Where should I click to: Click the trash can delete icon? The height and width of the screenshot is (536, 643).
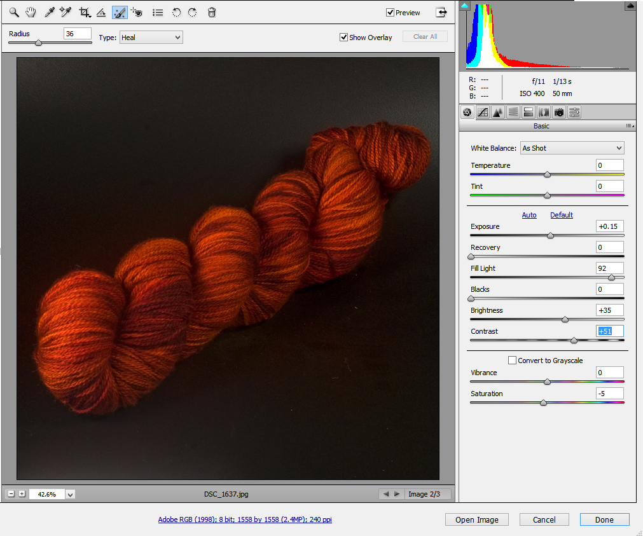tap(212, 12)
